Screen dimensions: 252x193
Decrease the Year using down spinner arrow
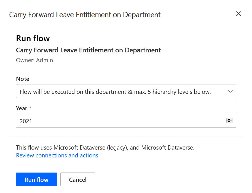pyautogui.click(x=229, y=122)
